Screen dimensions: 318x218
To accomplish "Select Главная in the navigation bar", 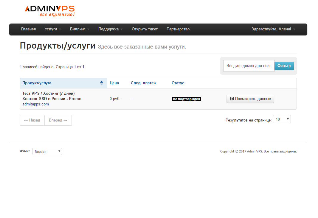I will (x=28, y=29).
